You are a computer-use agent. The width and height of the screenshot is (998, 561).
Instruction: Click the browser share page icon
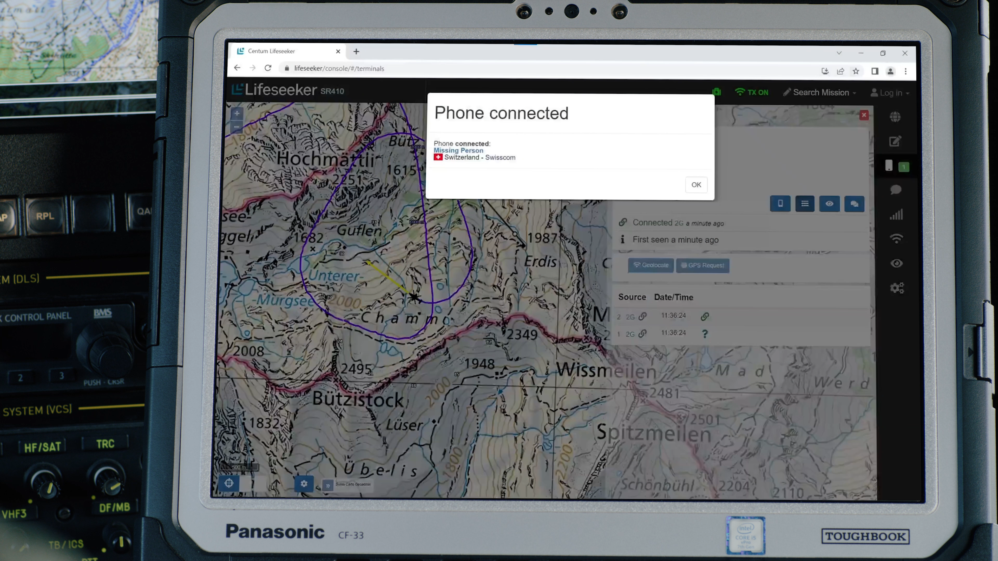(x=840, y=71)
